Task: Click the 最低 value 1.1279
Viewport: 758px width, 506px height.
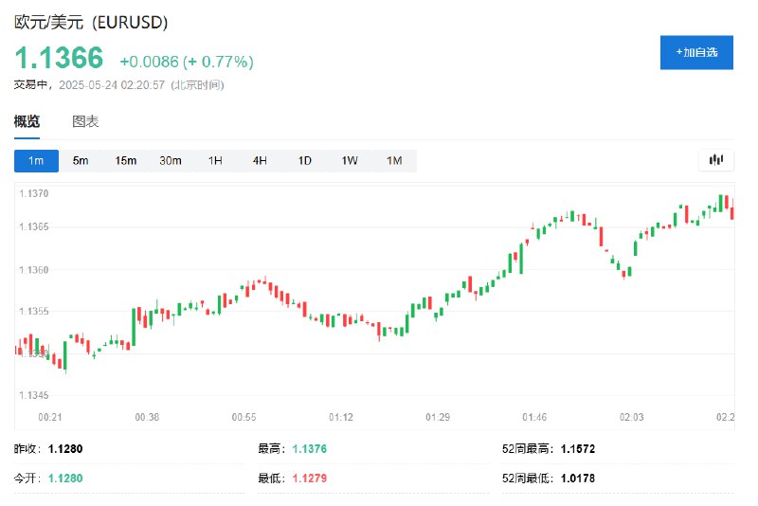Action: click(x=310, y=479)
